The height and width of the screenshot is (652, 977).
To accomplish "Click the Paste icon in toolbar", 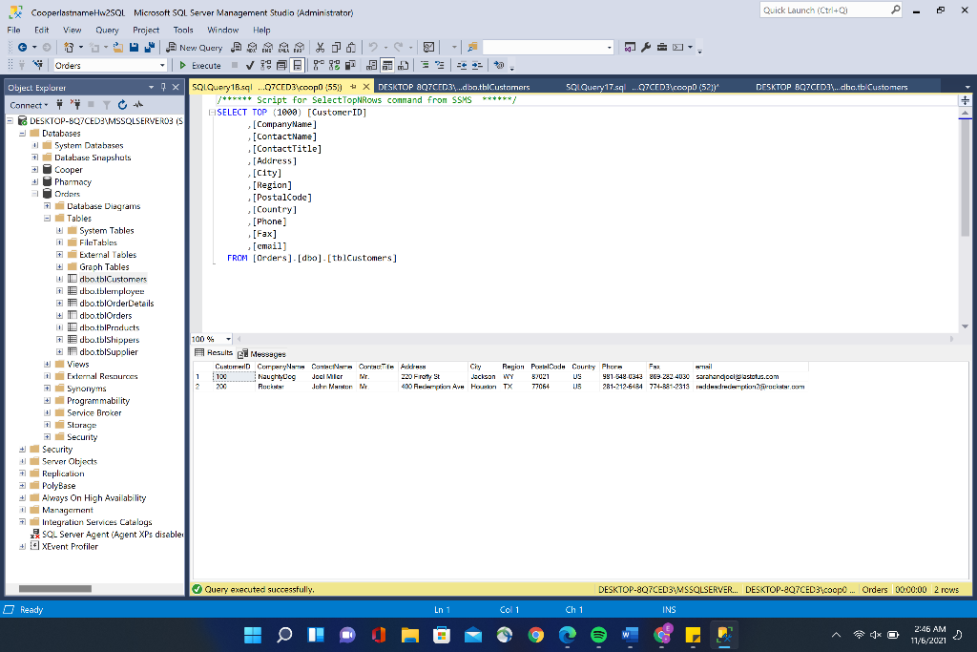I will pos(351,48).
